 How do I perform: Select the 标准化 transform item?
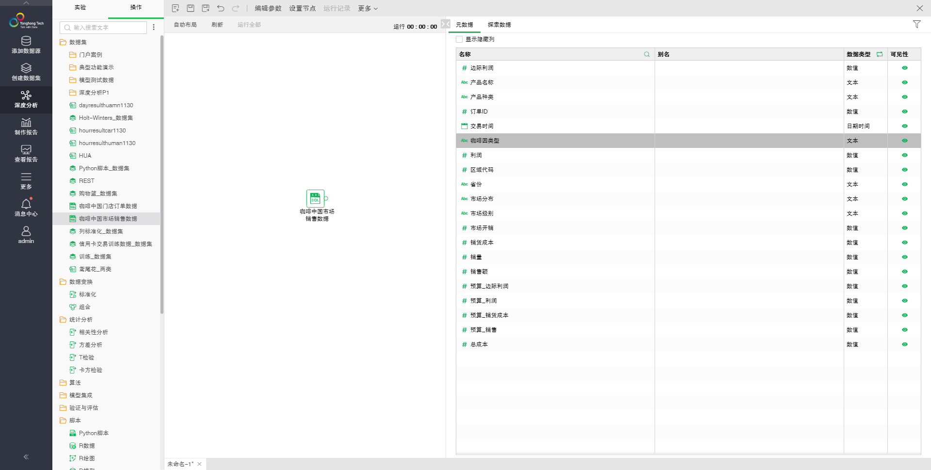point(87,294)
